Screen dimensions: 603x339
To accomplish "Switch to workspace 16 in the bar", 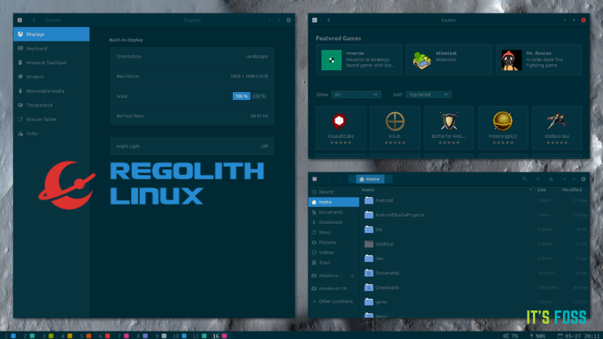I will point(219,336).
